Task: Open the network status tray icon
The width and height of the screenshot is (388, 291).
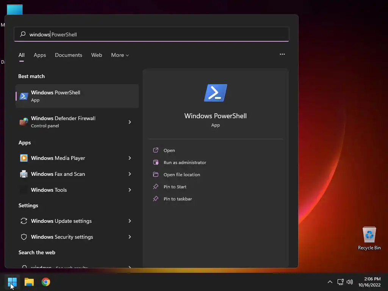Action: click(x=341, y=282)
